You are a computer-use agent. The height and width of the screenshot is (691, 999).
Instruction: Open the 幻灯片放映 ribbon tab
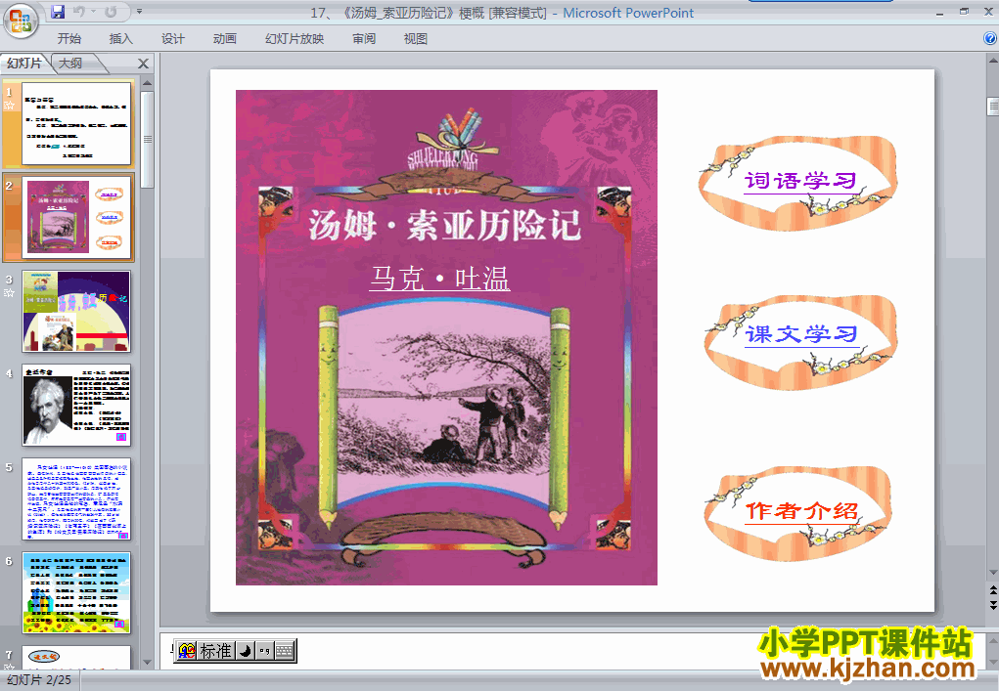point(295,39)
